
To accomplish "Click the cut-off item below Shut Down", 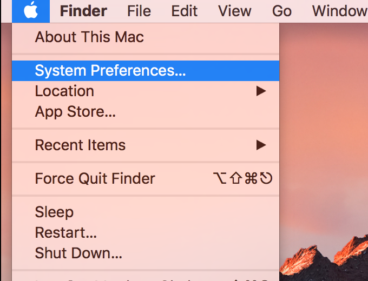I will click(x=108, y=278).
